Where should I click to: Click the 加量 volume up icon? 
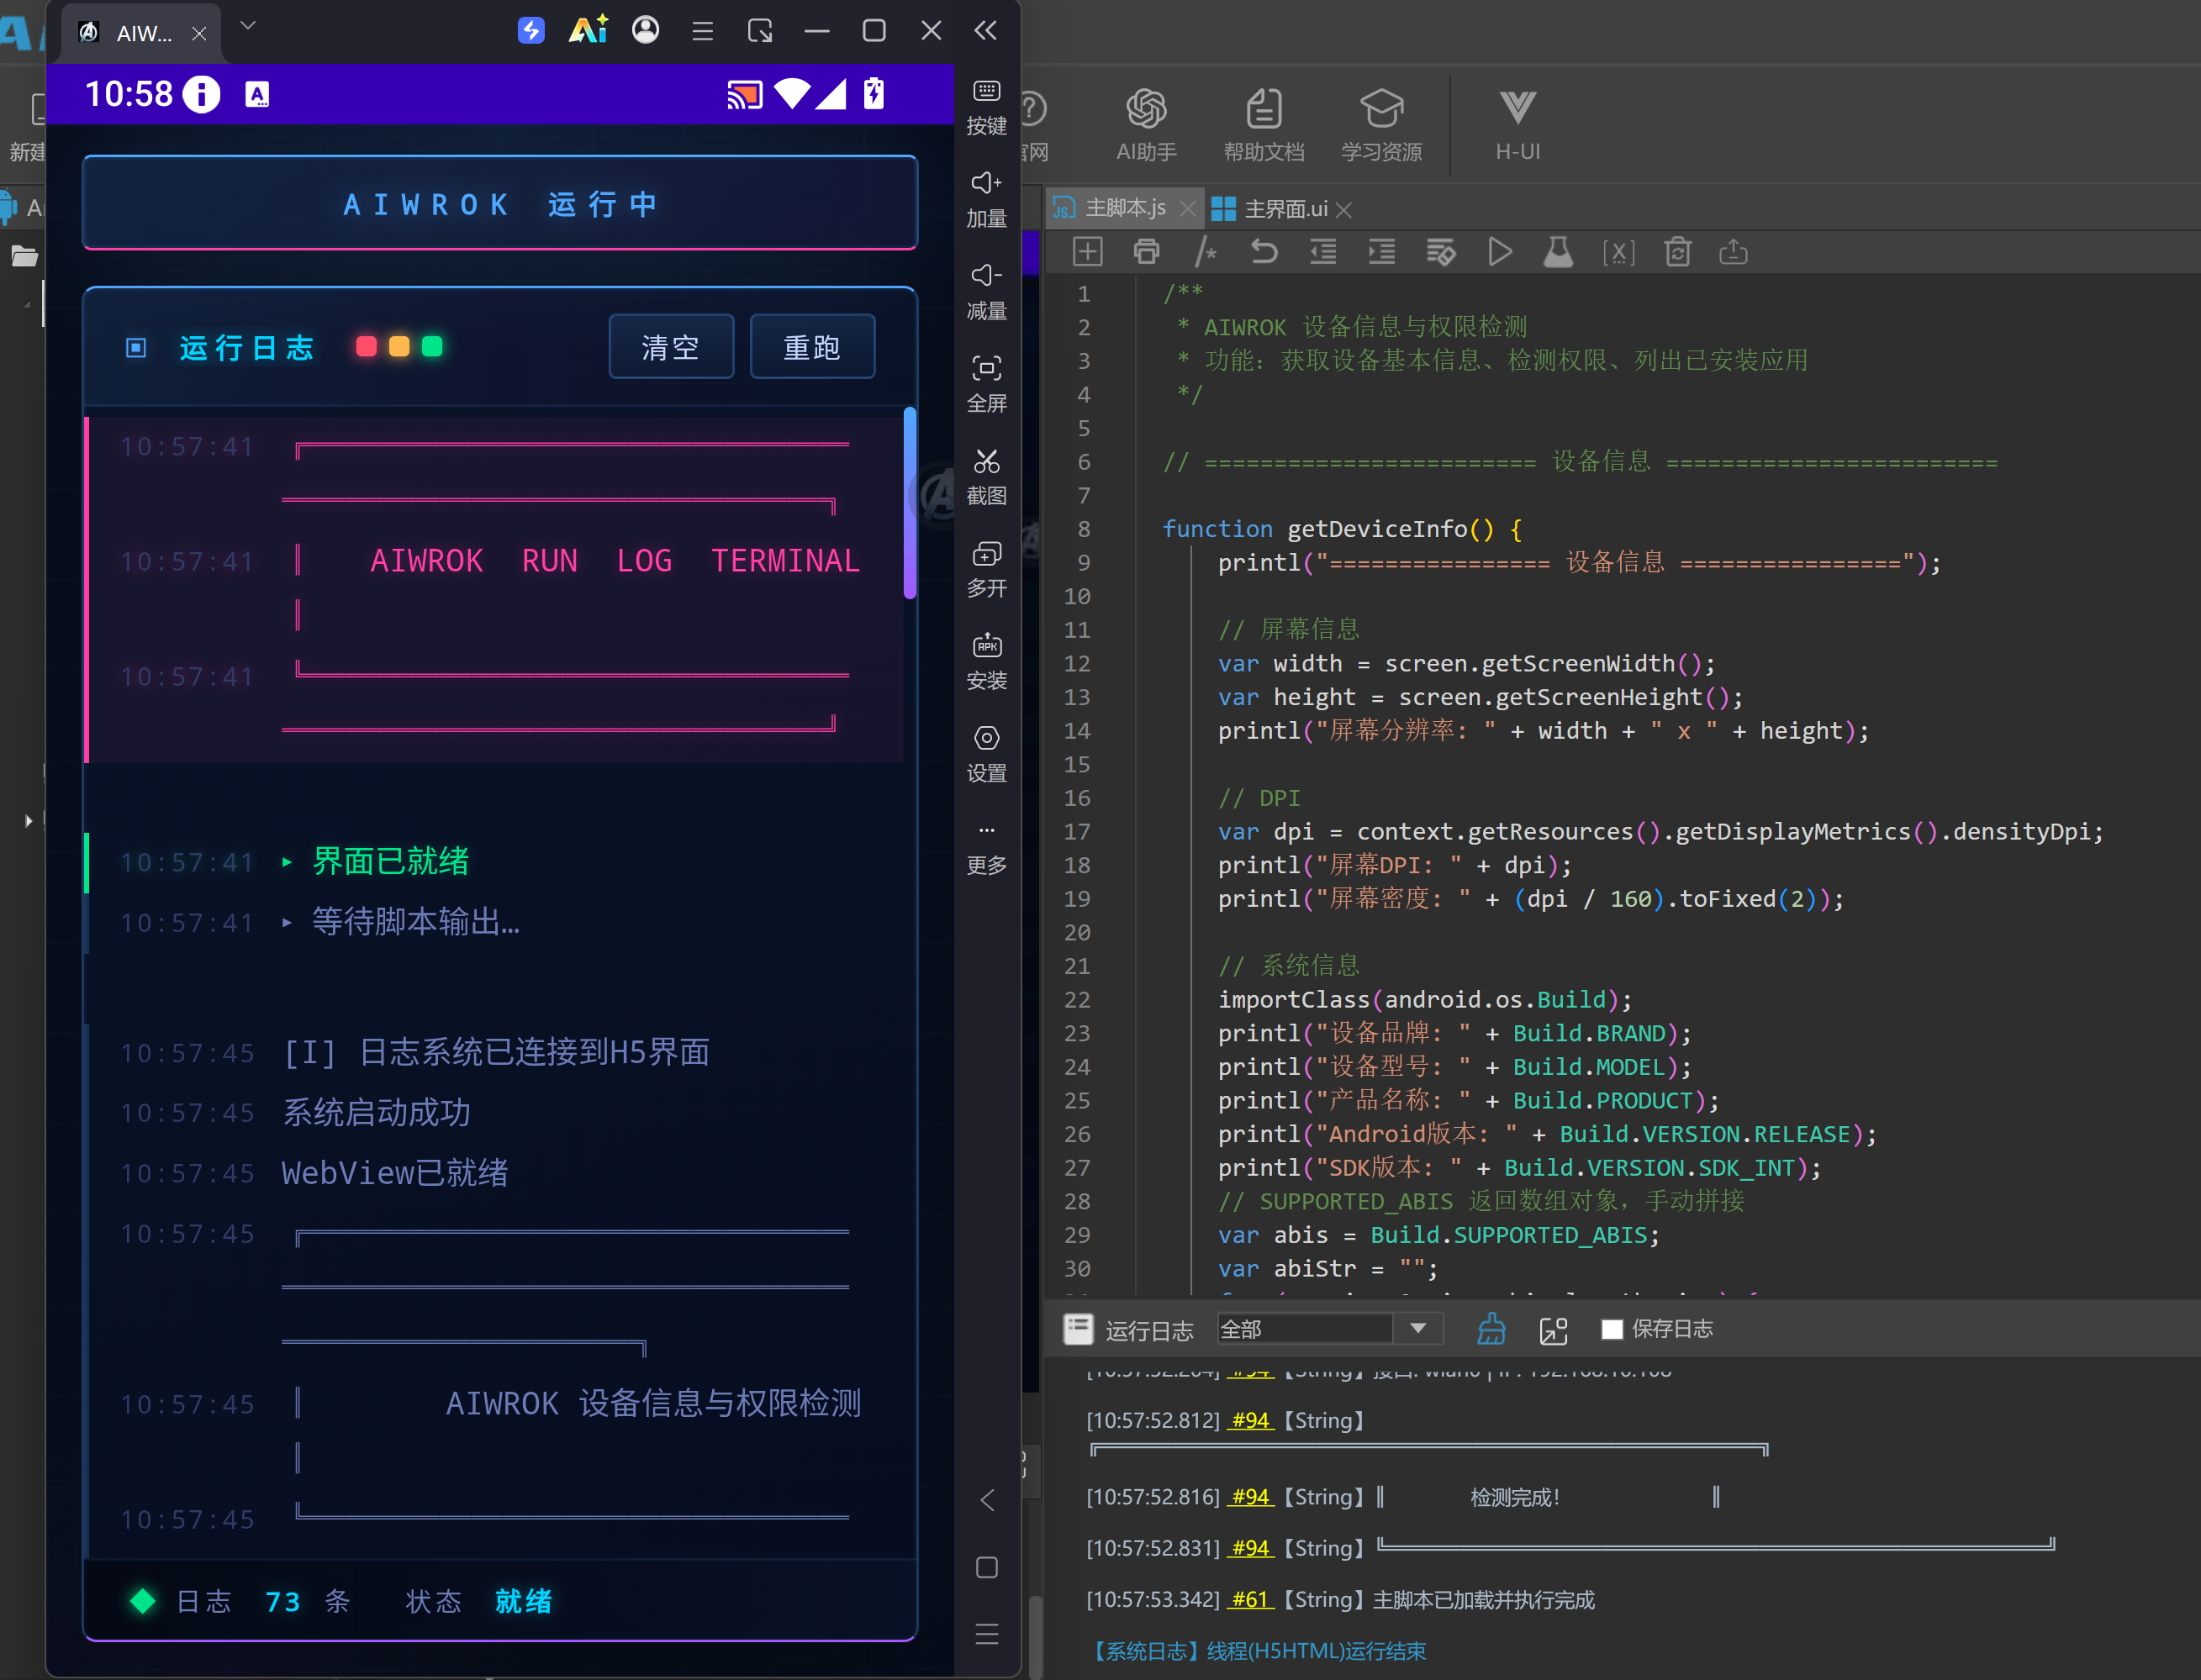tap(986, 199)
